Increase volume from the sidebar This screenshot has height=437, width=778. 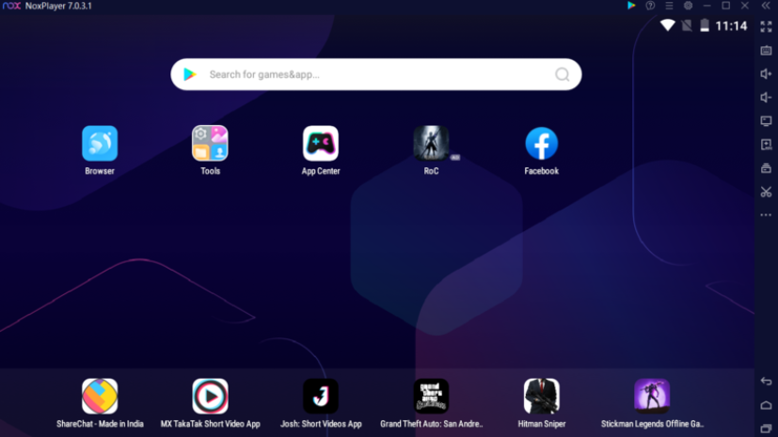(766, 74)
